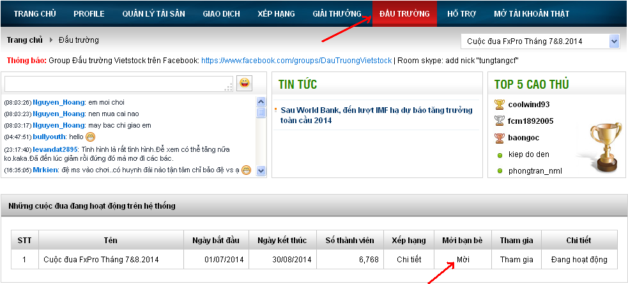Click the Đấu trường breadcrumb text
The width and height of the screenshot is (628, 284).
click(x=79, y=40)
